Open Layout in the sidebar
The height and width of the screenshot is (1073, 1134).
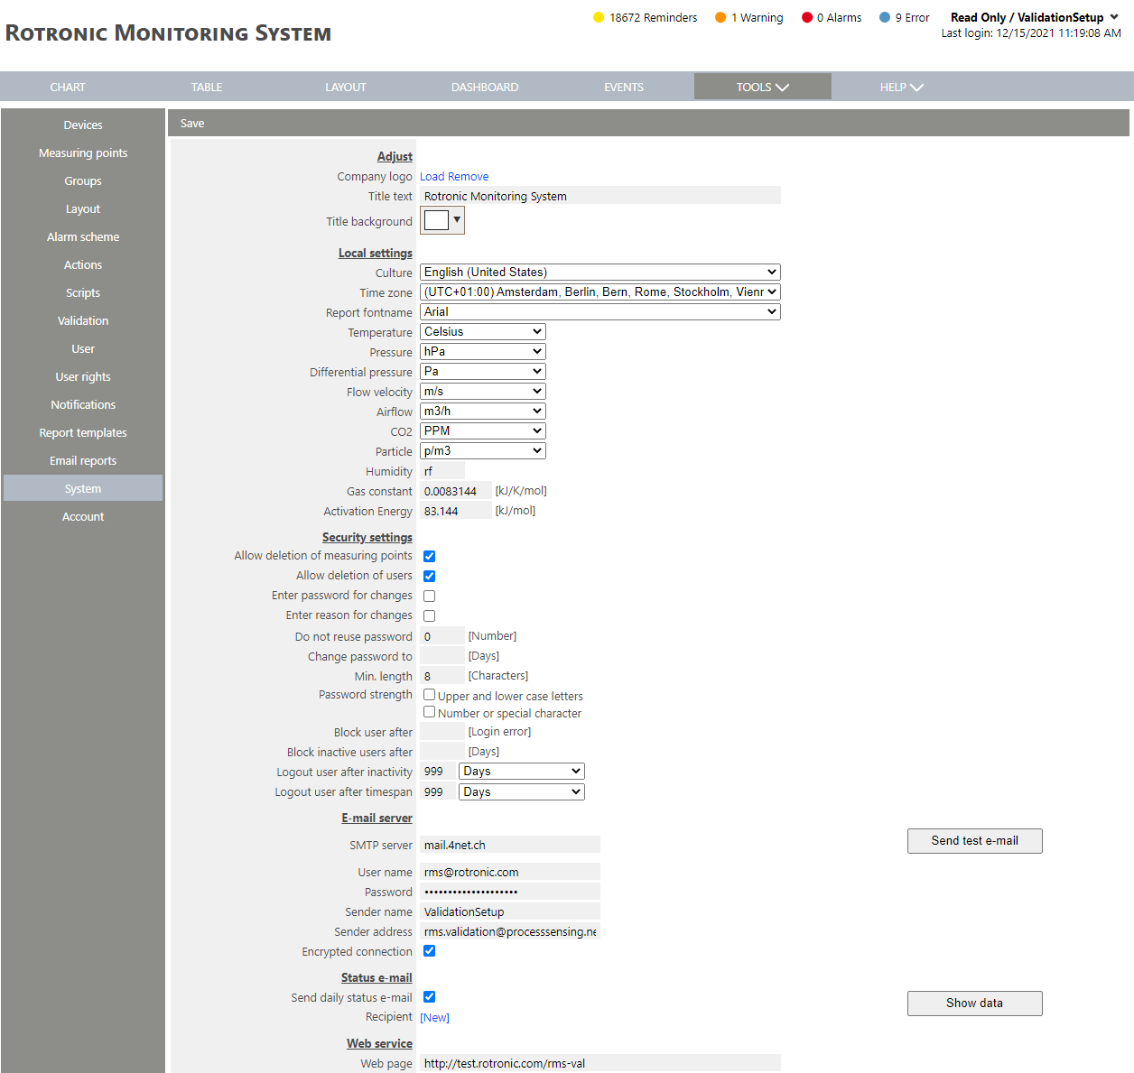click(x=83, y=208)
